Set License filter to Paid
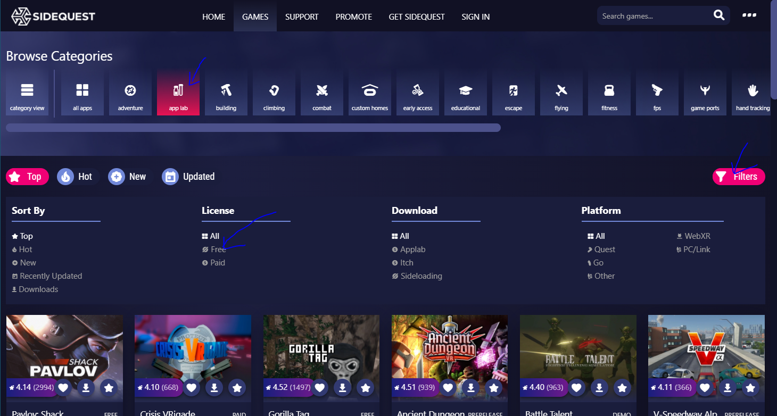Screen dimensions: 777x416 pyautogui.click(x=213, y=263)
